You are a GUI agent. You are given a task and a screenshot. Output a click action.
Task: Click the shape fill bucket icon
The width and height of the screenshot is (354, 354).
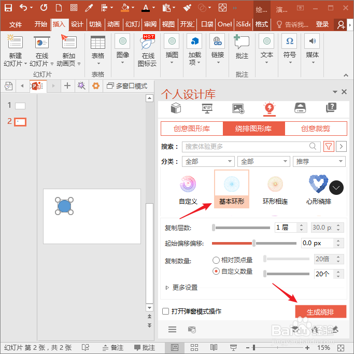[125, 8]
